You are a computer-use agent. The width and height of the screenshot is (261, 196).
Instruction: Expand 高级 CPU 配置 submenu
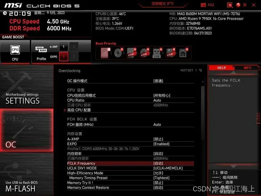pyautogui.click(x=130, y=110)
